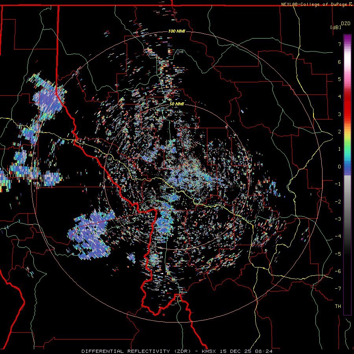Click the "50 NMI" range ring label
This screenshot has width=354, height=354.
[x=177, y=104]
